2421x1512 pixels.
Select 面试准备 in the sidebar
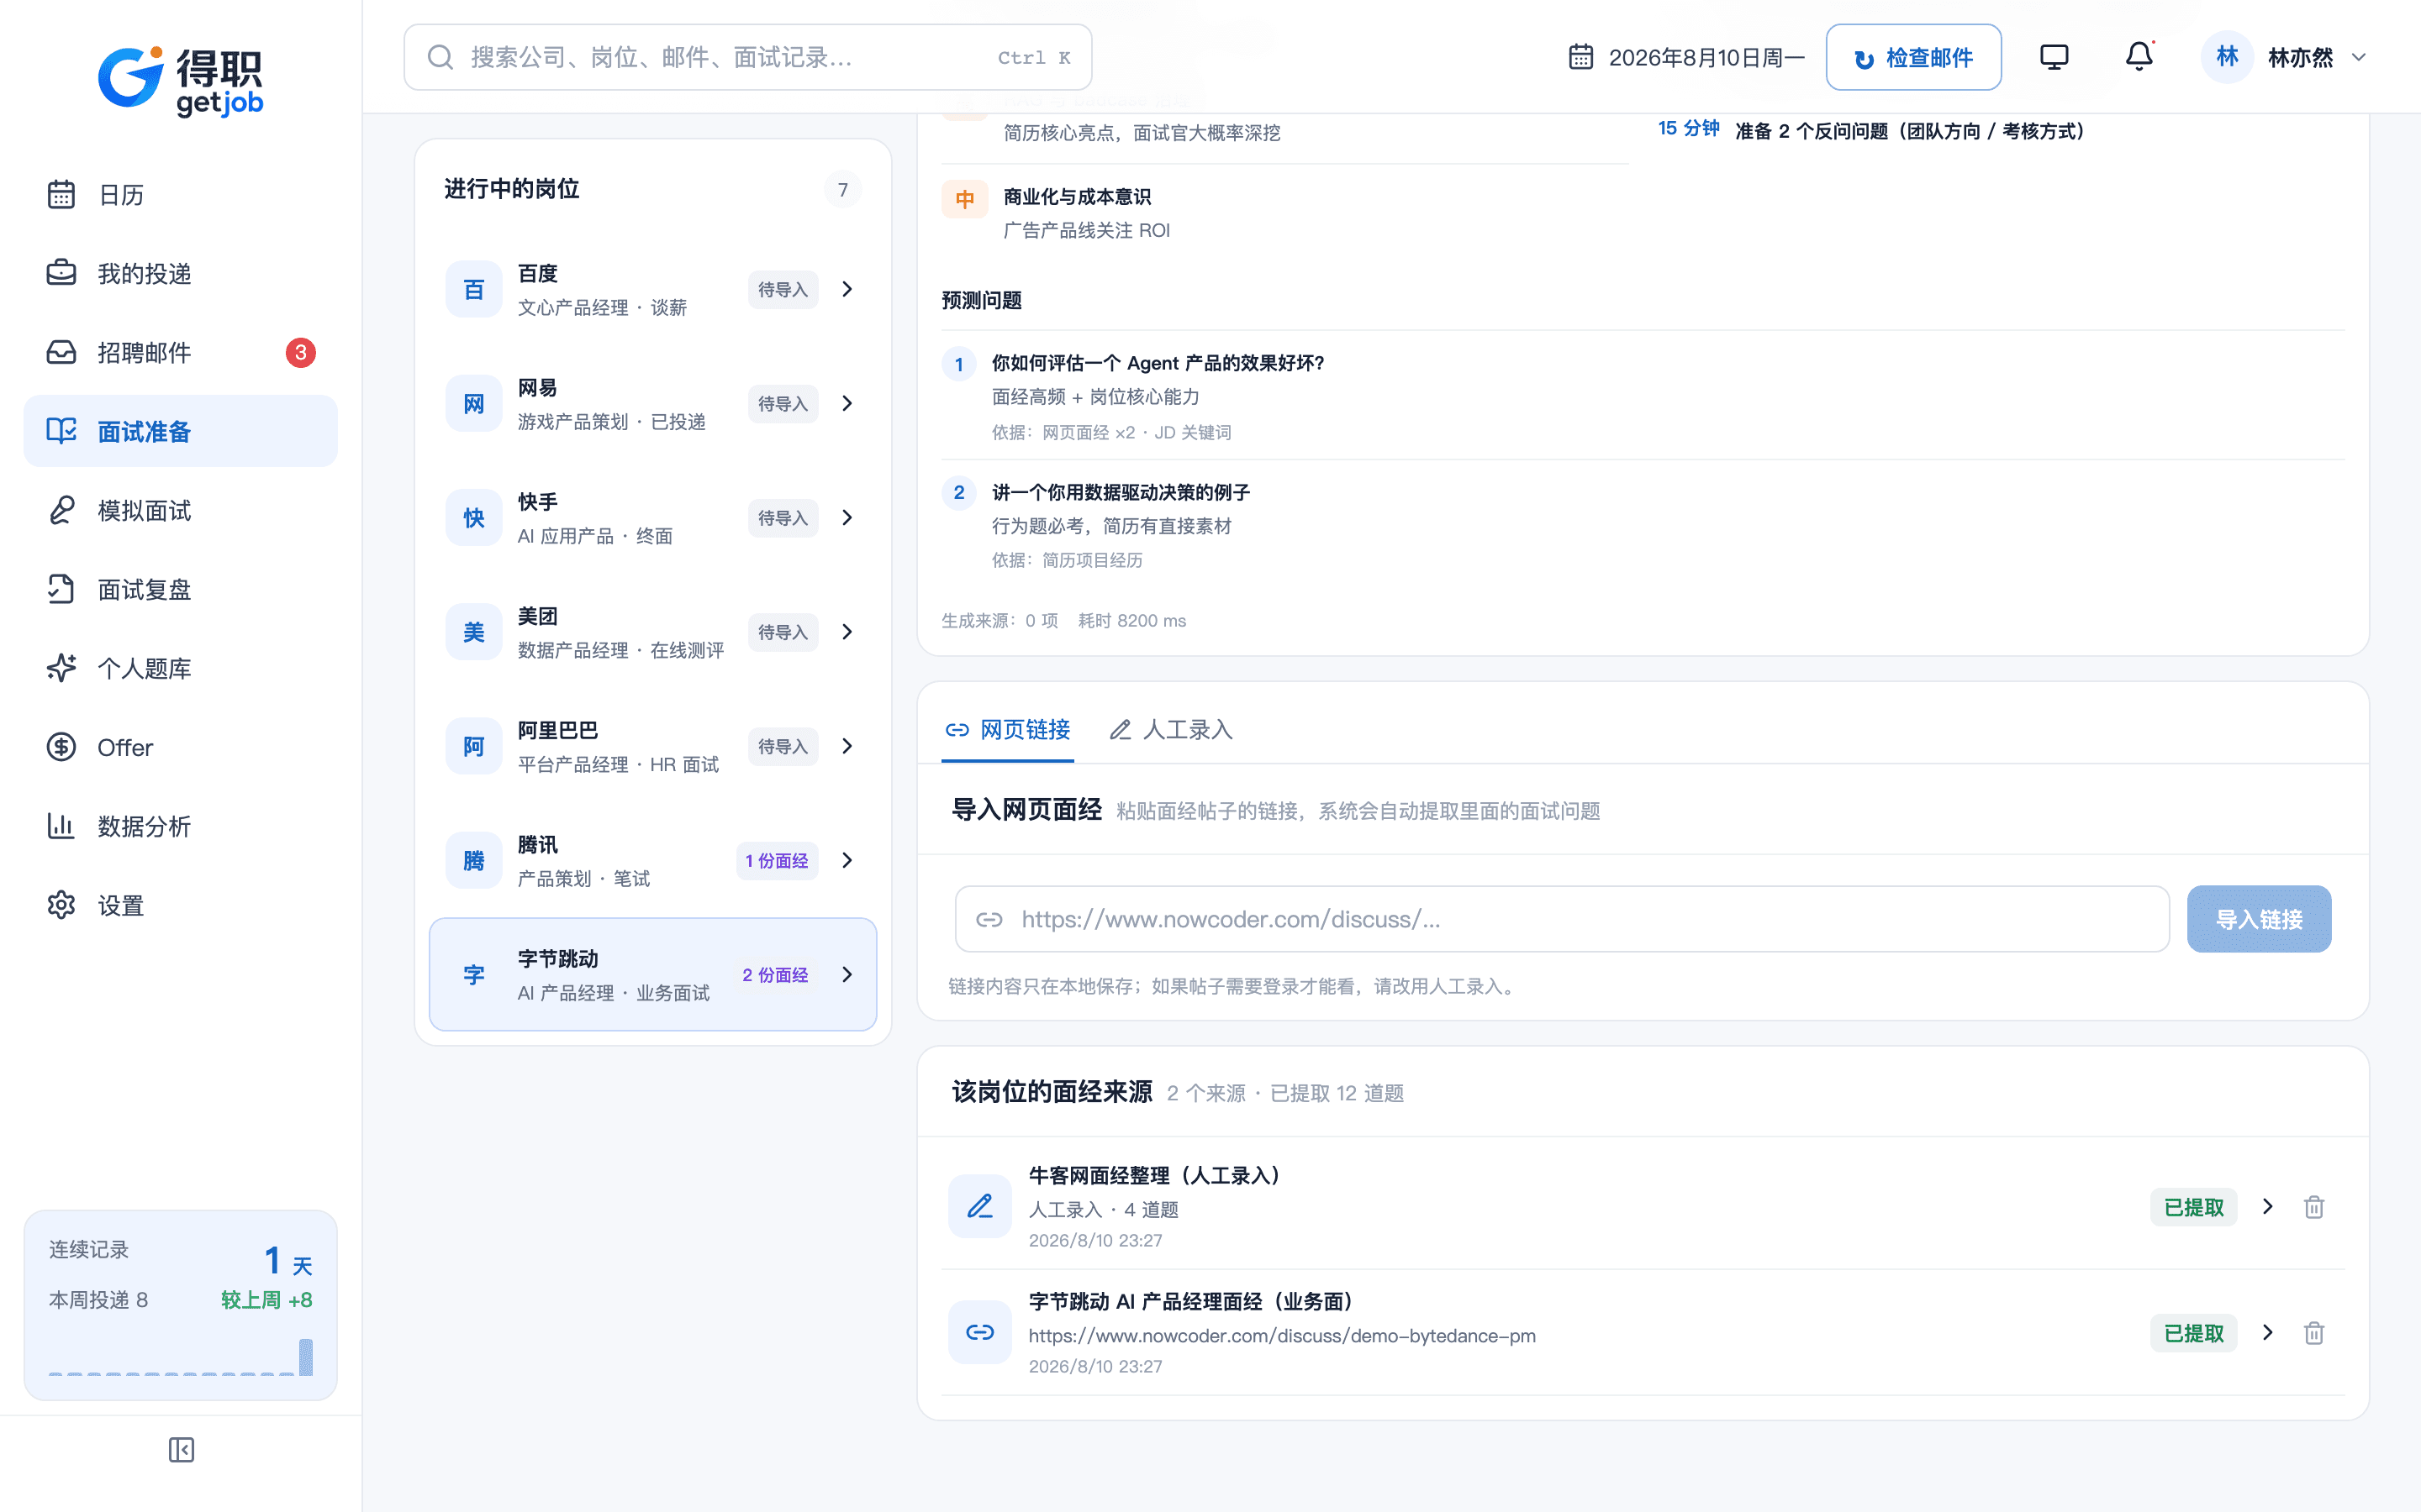coord(180,431)
